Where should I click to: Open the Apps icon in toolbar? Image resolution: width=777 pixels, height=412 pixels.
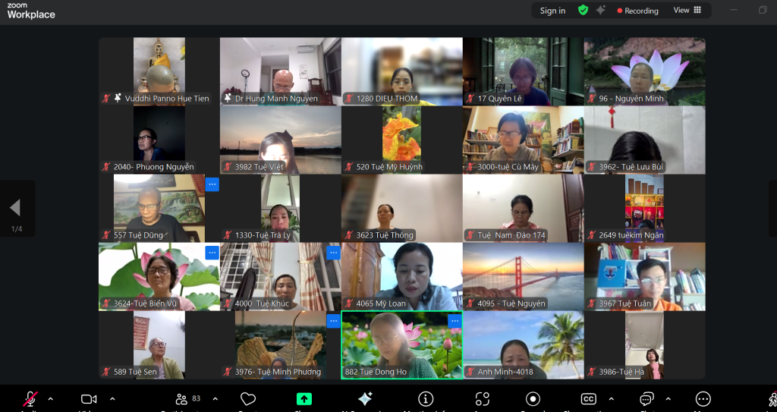tap(482, 399)
